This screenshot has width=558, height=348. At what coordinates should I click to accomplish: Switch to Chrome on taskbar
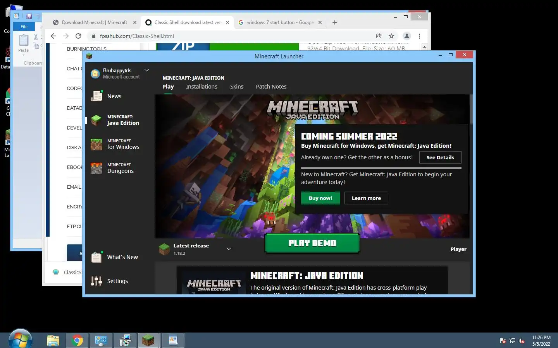coord(77,341)
